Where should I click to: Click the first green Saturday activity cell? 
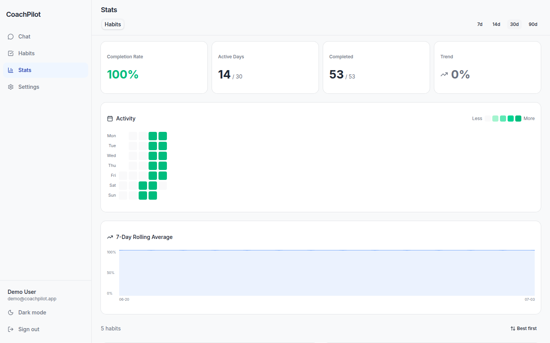pos(143,186)
